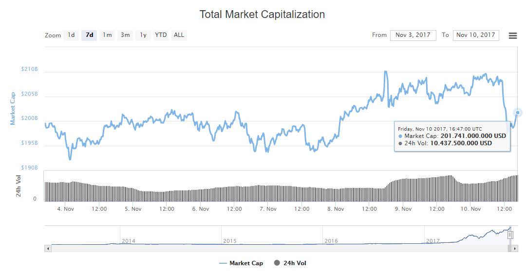This screenshot has width=526, height=271.
Task: Switch zoom to 3m
Action: coord(125,35)
